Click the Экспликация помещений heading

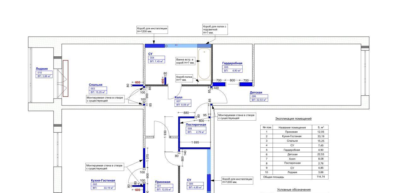(x=293, y=119)
